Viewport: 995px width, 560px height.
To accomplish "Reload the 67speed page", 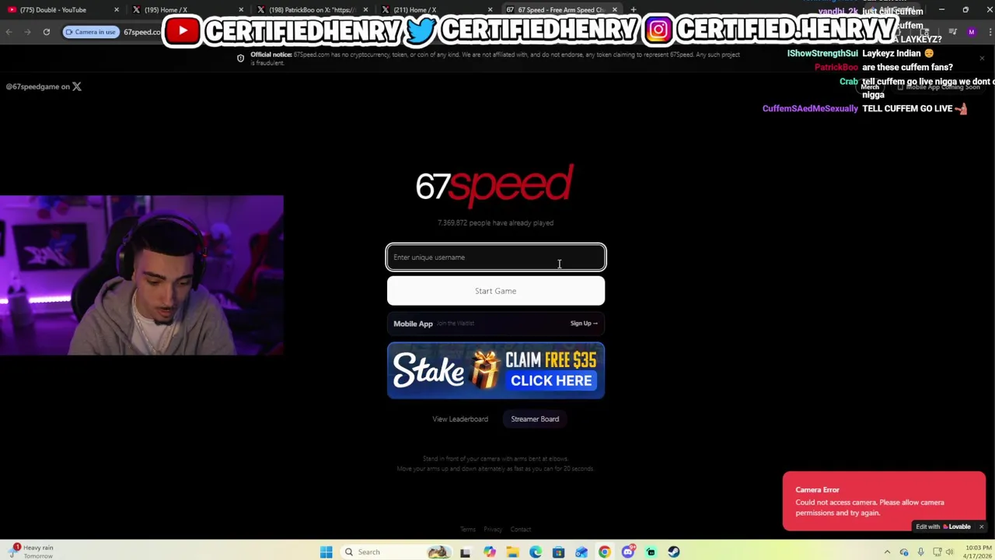I will [47, 32].
